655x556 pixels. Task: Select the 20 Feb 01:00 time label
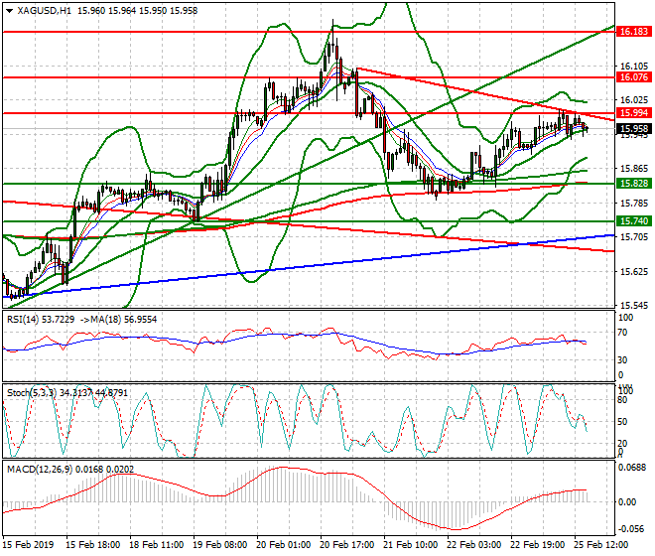[284, 545]
